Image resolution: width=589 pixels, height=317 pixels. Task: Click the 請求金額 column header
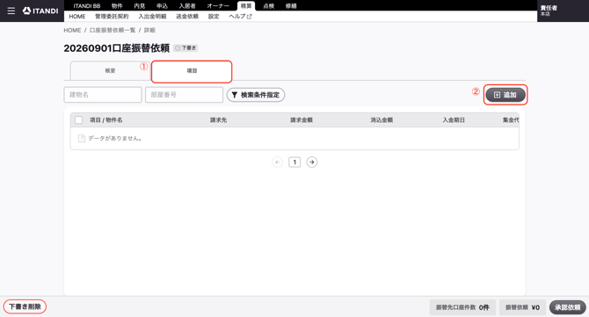[x=302, y=120]
